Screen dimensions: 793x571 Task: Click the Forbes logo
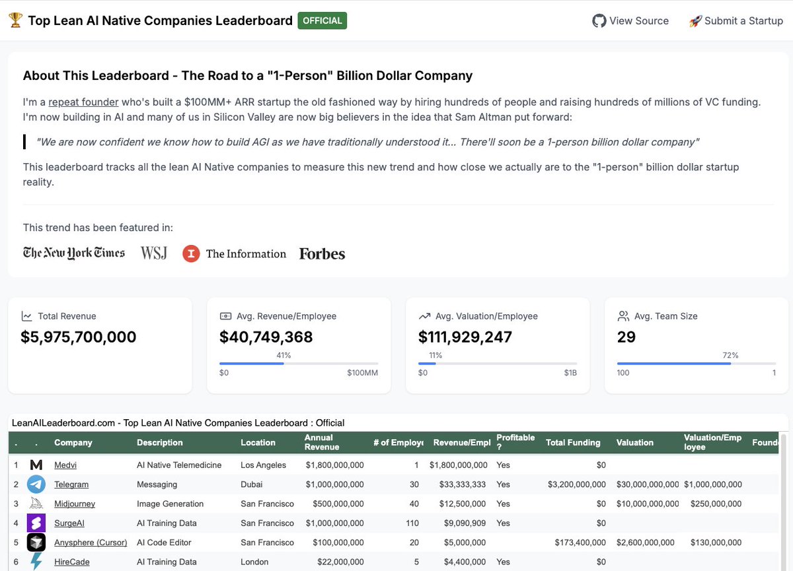[x=322, y=253]
